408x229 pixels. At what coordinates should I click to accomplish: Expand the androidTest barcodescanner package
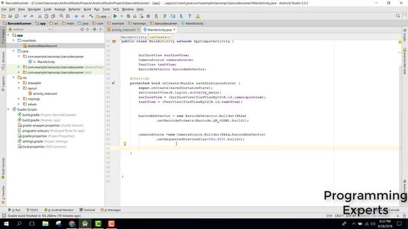(x=18, y=67)
